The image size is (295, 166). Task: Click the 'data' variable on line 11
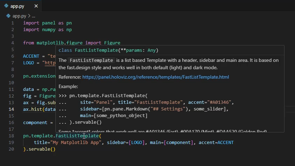click(x=29, y=89)
